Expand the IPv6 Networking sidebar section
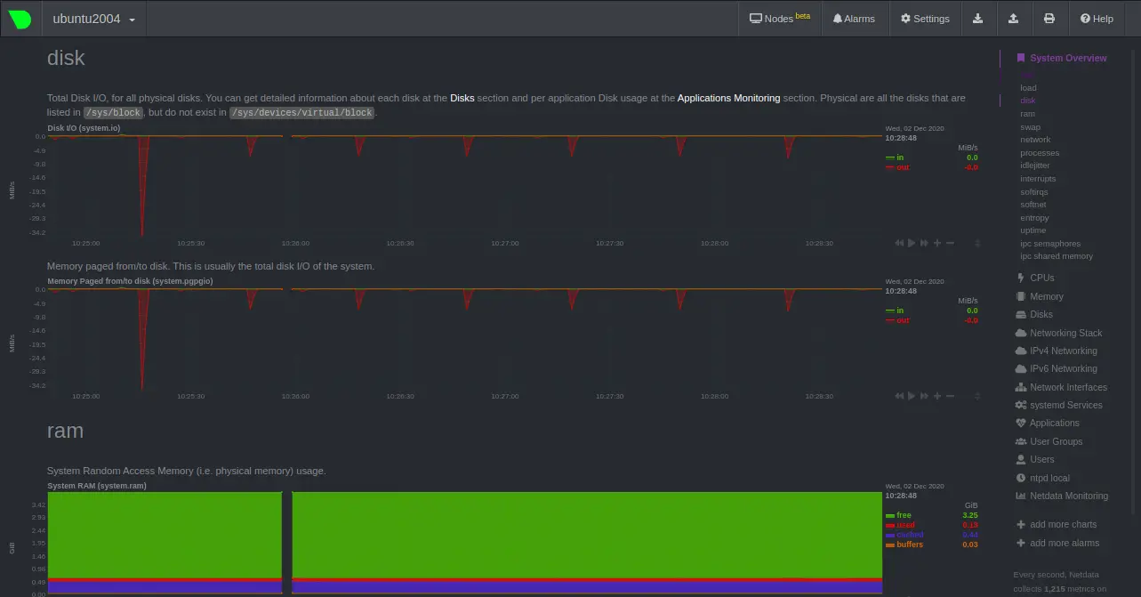 [x=1063, y=368]
